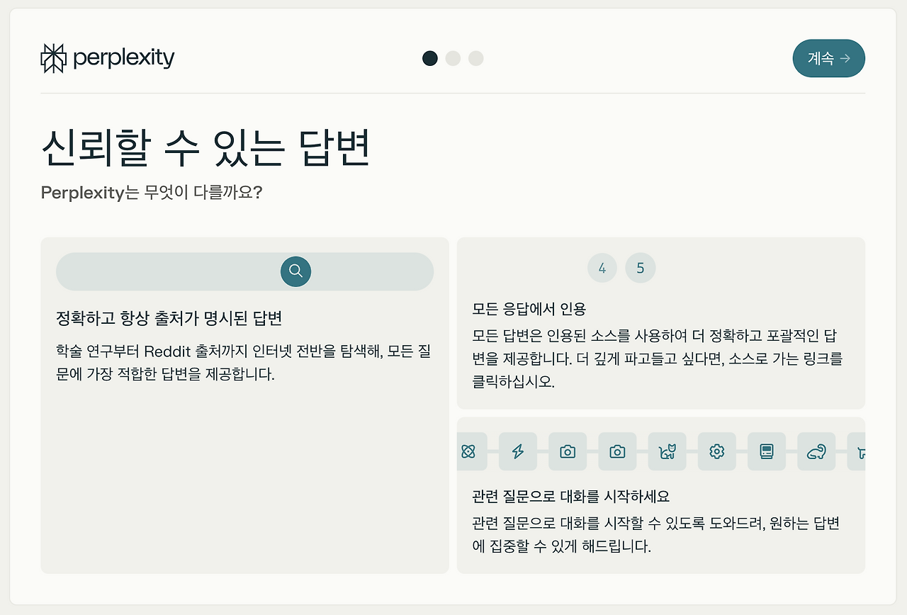Click citation badge number 5

coord(641,268)
